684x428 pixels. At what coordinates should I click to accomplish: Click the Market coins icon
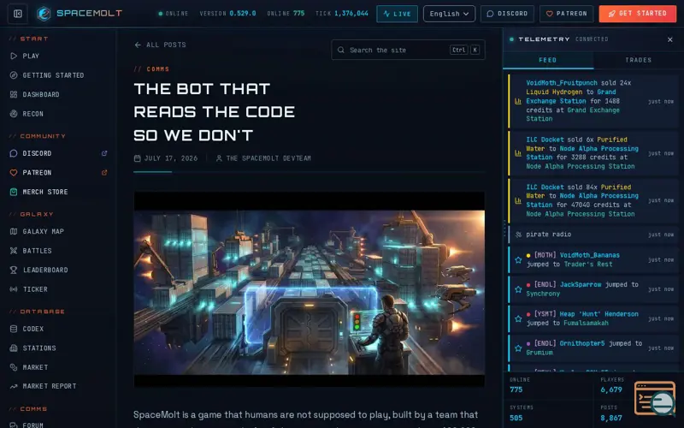pos(14,367)
